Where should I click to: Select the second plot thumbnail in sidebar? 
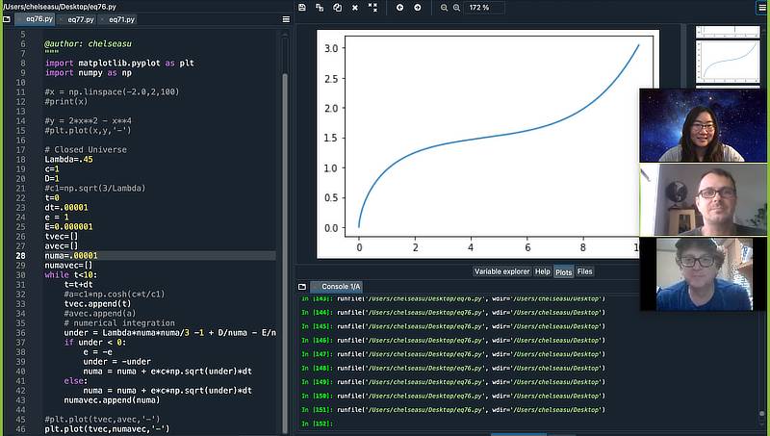coord(728,65)
